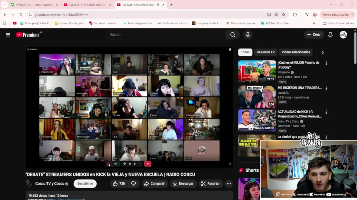This screenshot has height=200, width=357.
Task: Open the Todos los marcadores folder
Action: pos(338,23)
